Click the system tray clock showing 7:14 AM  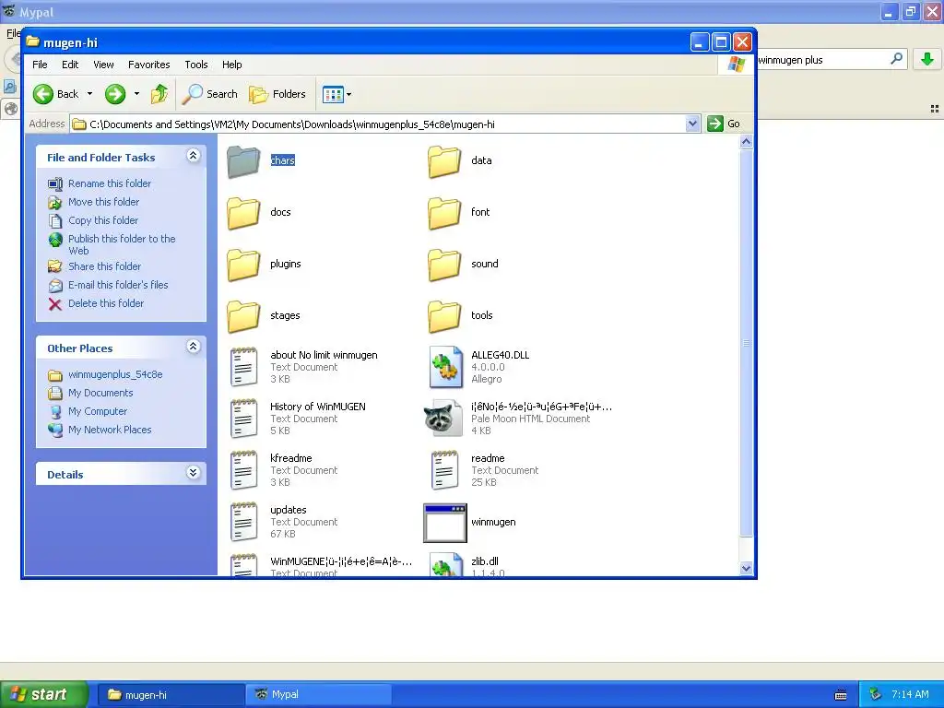[910, 695]
